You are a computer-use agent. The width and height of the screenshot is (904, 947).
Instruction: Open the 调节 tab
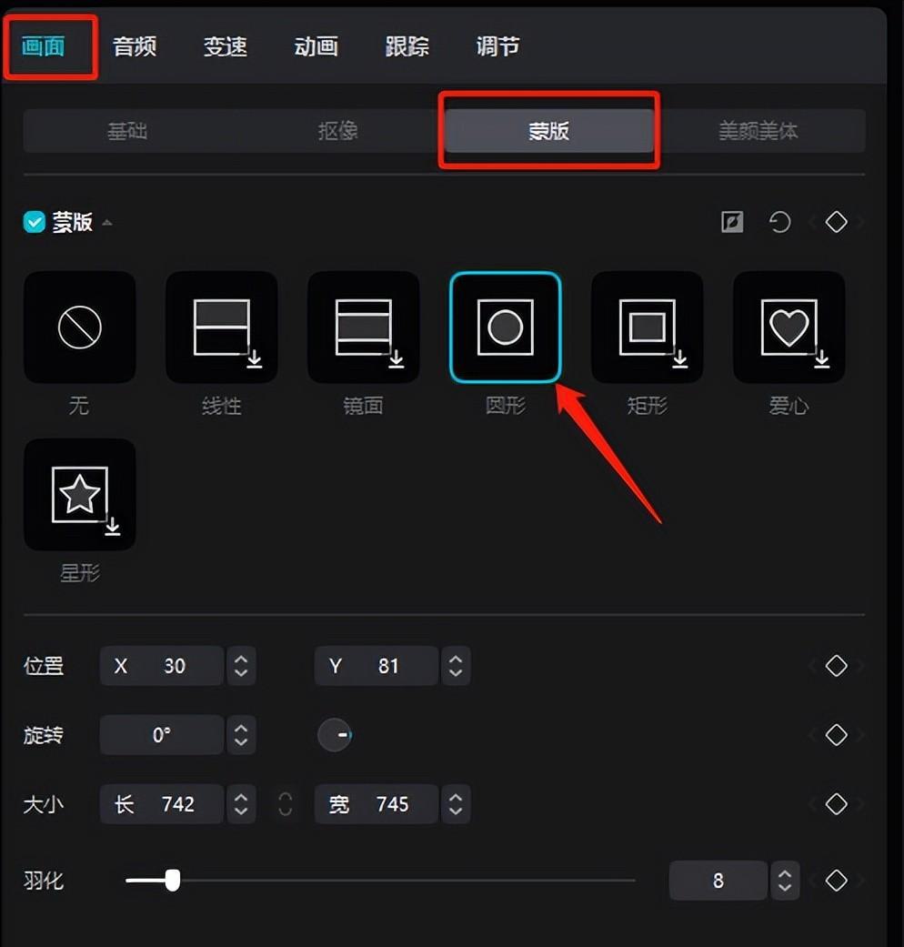(x=497, y=46)
